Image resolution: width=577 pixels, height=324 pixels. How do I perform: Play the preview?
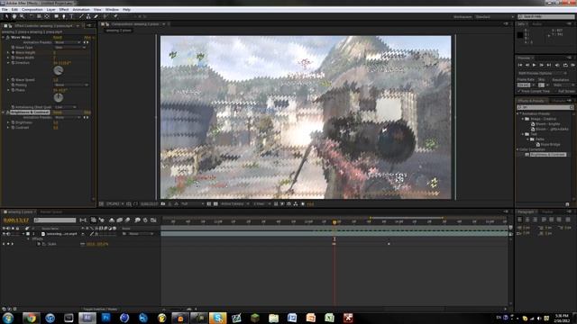(x=535, y=65)
